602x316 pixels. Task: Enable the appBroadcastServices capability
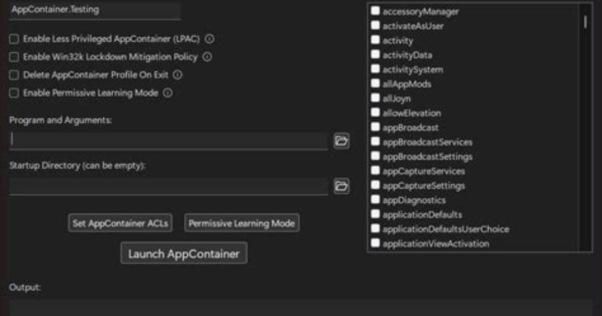click(x=375, y=141)
